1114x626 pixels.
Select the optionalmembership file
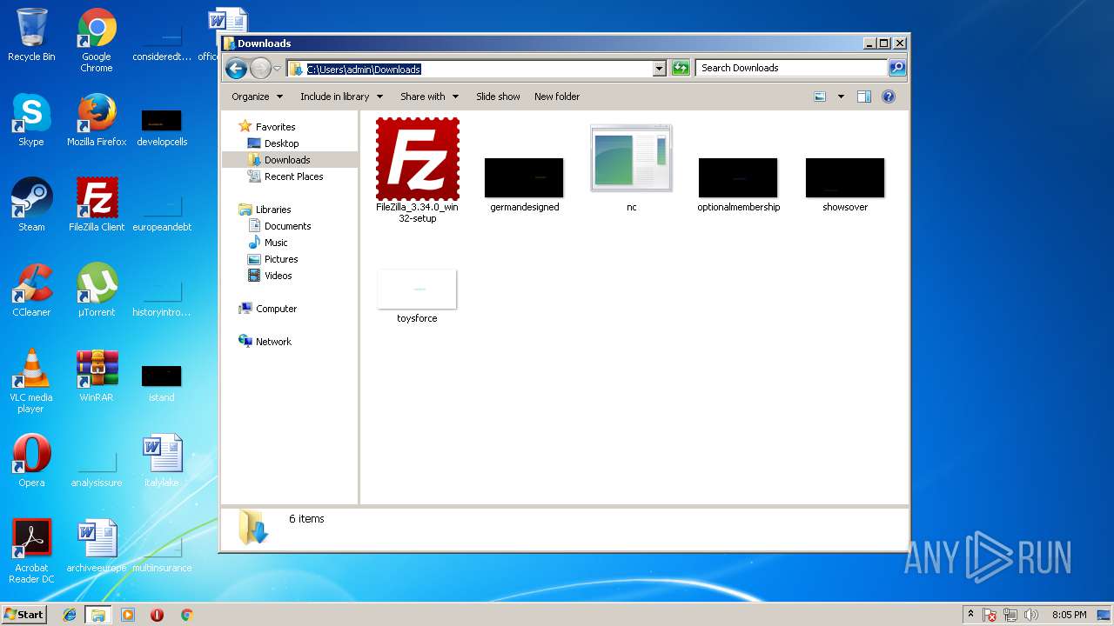click(x=738, y=184)
